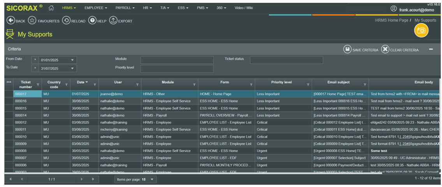The image size is (442, 187).
Task: Open filter for Module column
Action: tap(194, 85)
